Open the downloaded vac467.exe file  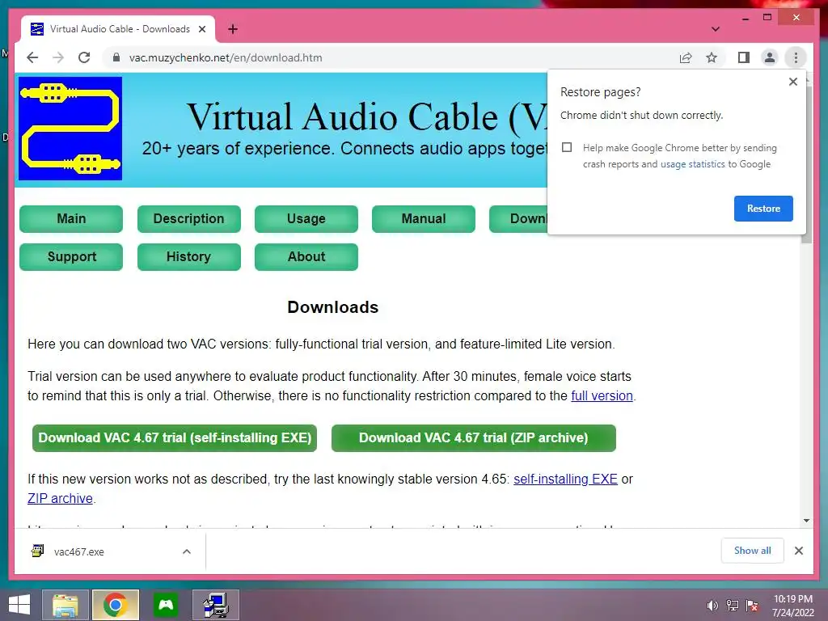pyautogui.click(x=79, y=551)
